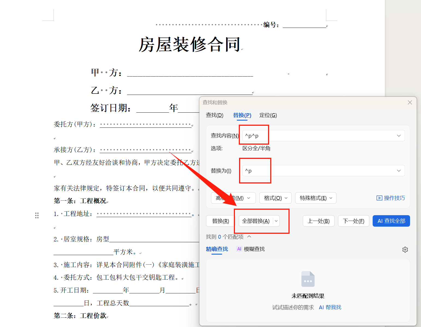421x327 pixels.
Task: Open the 高级搜索(M) options dropdown
Action: (249, 198)
